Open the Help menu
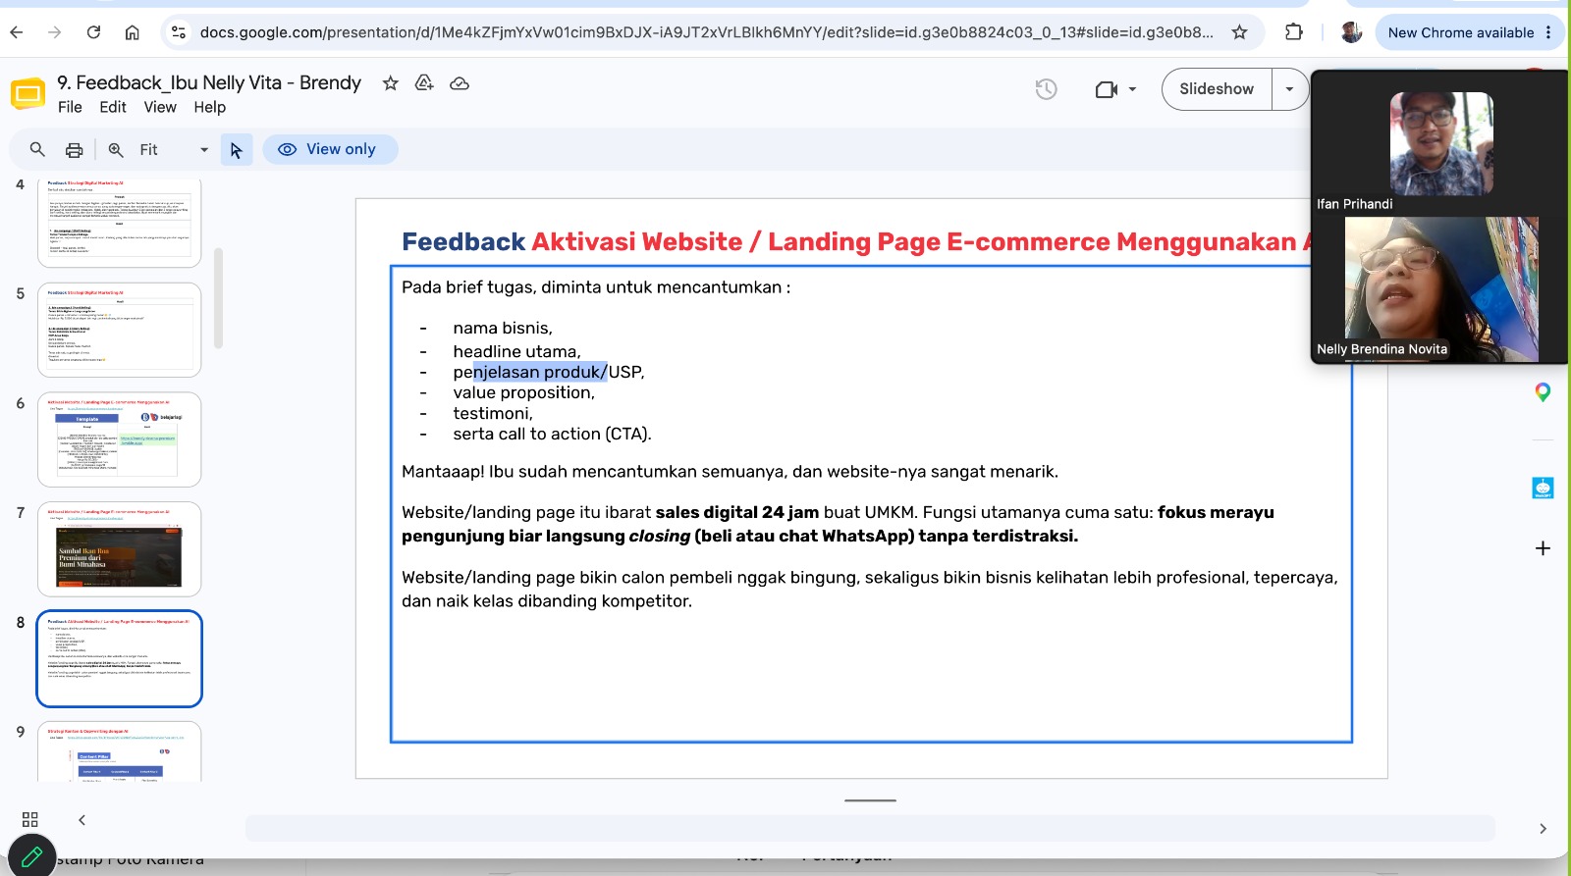The image size is (1571, 876). pyautogui.click(x=209, y=107)
